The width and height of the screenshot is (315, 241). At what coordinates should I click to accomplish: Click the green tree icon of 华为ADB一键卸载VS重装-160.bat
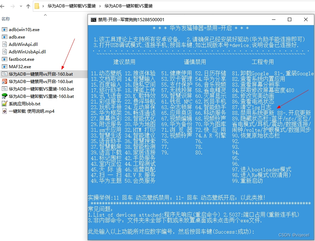point(5,96)
